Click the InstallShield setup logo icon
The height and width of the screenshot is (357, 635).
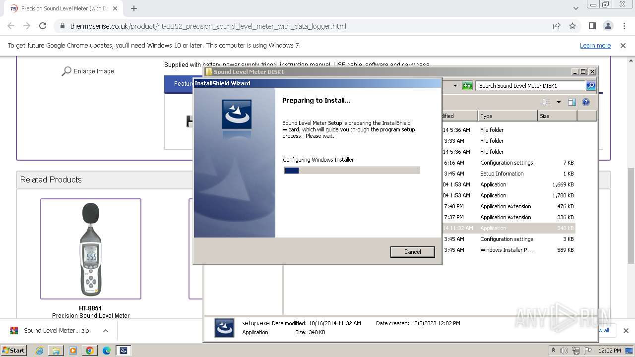click(x=237, y=115)
